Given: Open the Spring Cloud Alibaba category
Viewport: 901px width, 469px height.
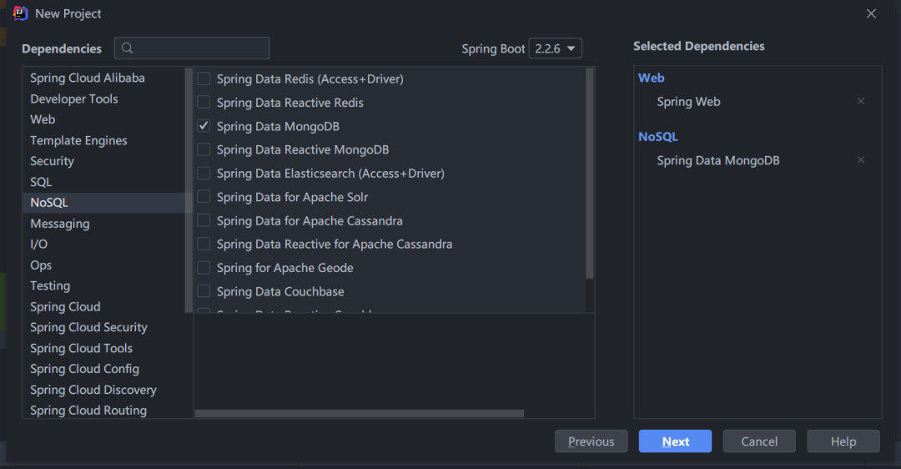Looking at the screenshot, I should (88, 78).
